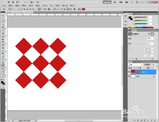The width and height of the screenshot is (159, 122).
Task: Select the Move tool
Action: tap(3, 16)
